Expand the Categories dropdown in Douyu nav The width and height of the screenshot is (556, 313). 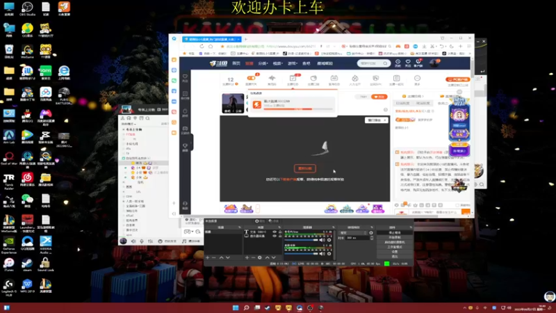click(263, 63)
